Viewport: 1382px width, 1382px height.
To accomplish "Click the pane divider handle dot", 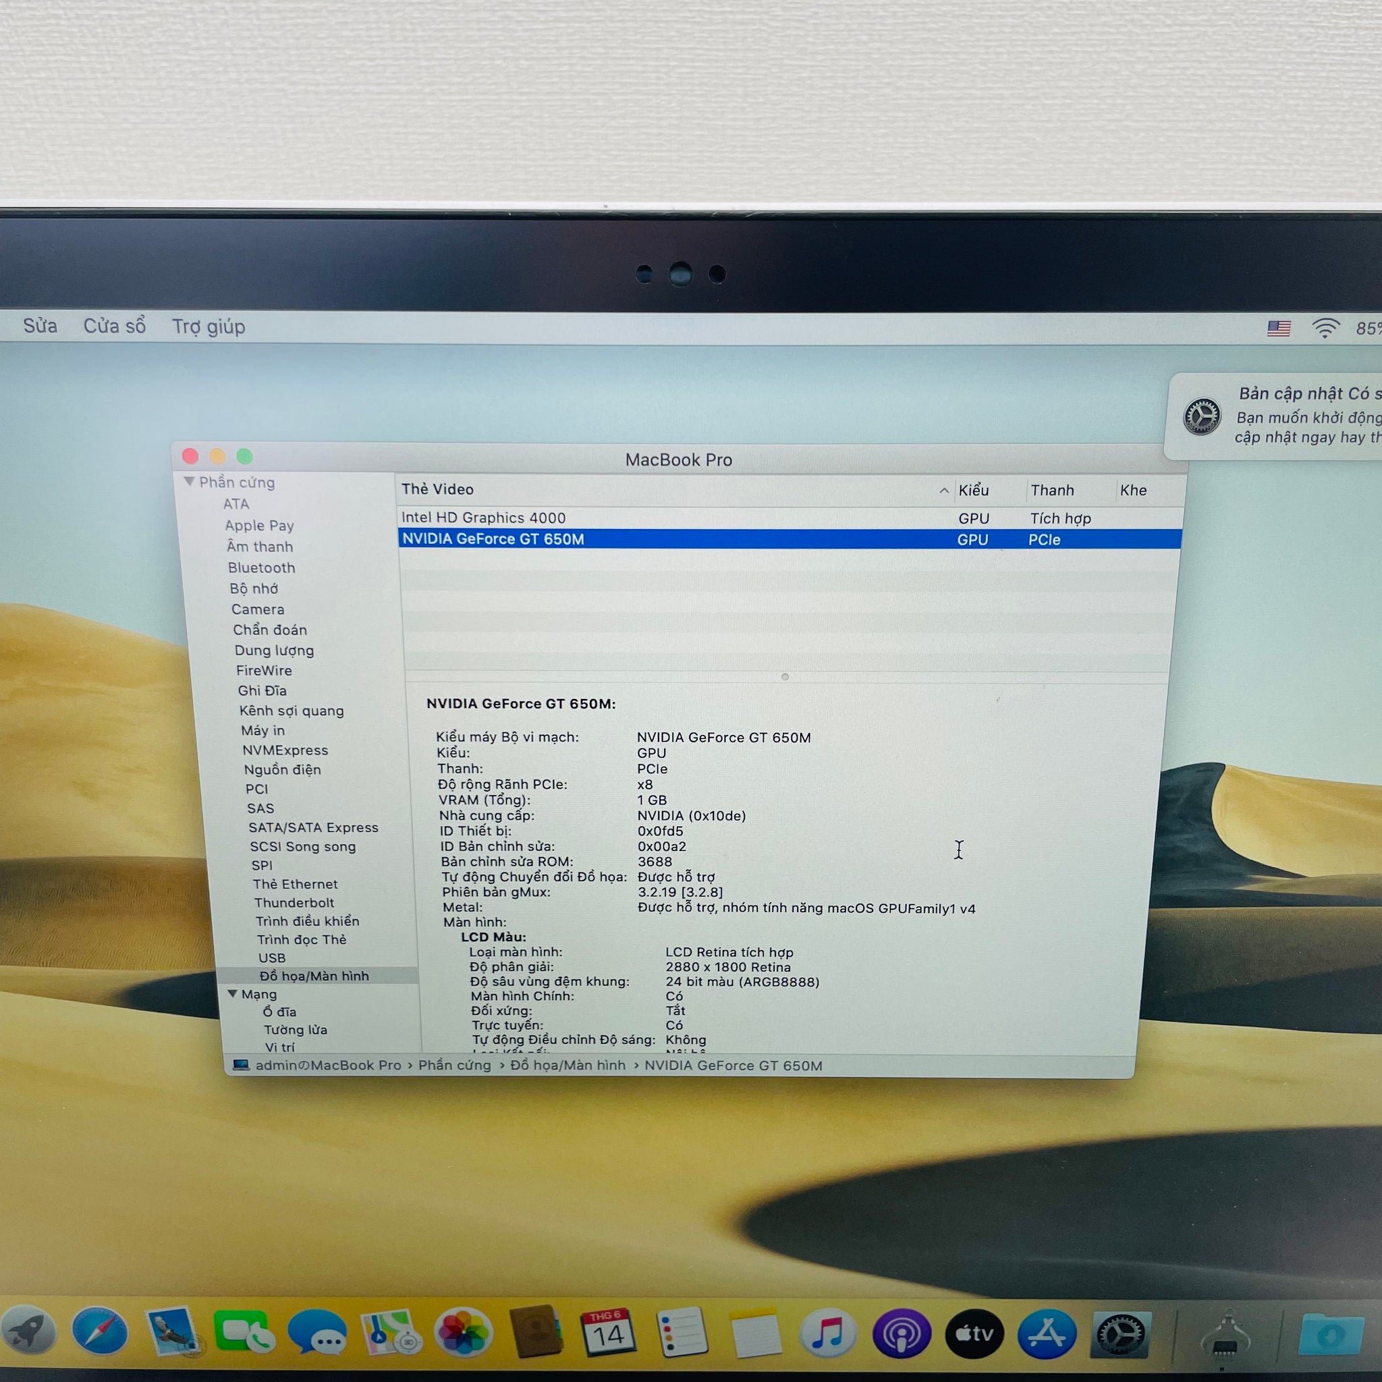I will (785, 677).
